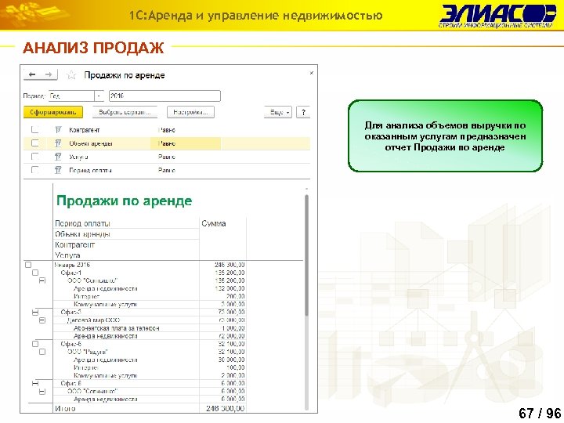Click the filter icon beside Период оплаты
Viewport: 564px width, 423px height.
[x=58, y=170]
